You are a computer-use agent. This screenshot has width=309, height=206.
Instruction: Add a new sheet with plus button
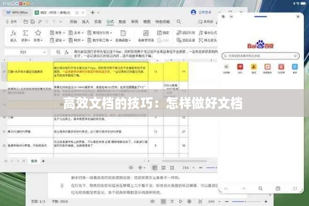click(43, 161)
